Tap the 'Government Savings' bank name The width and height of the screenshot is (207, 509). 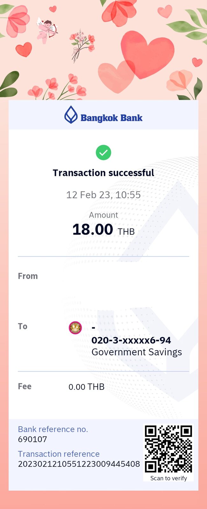tap(137, 352)
